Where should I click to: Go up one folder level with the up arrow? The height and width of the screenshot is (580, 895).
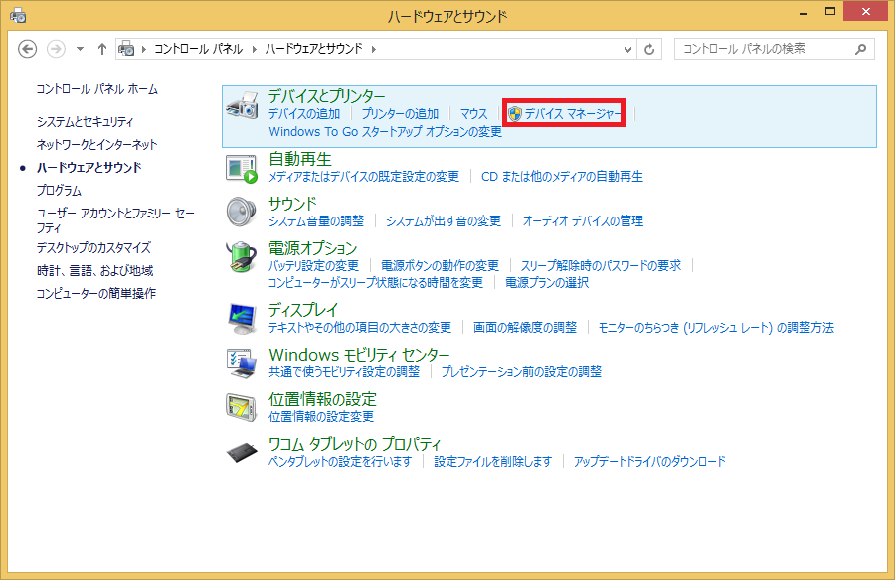(x=102, y=49)
